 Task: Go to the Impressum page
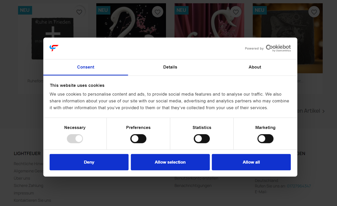[24, 193]
